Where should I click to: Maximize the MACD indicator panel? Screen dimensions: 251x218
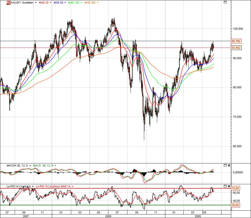point(225,165)
